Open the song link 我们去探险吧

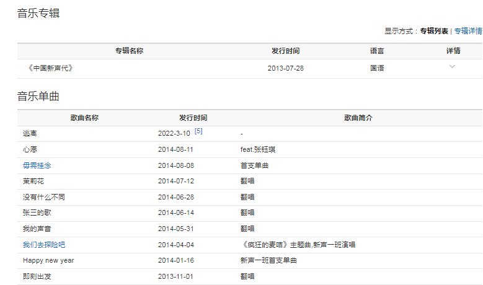[44, 245]
